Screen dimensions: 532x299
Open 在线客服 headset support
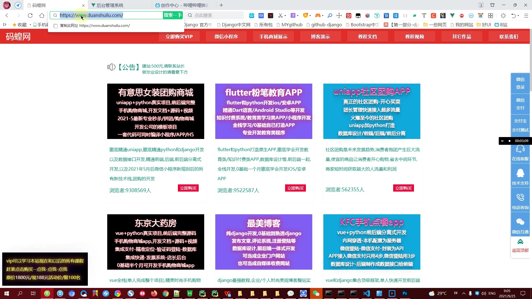520,153
